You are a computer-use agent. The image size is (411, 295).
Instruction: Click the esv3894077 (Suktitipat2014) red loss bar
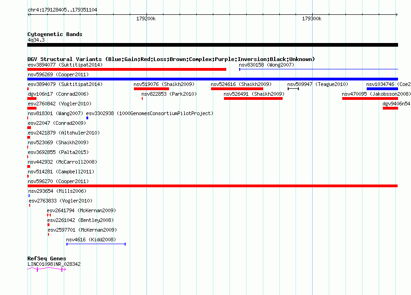point(127,69)
